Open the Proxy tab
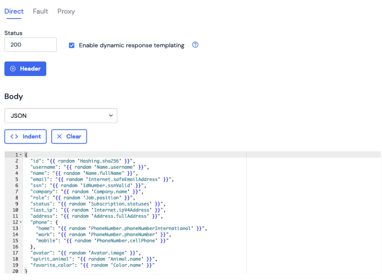382x280 pixels. click(66, 11)
